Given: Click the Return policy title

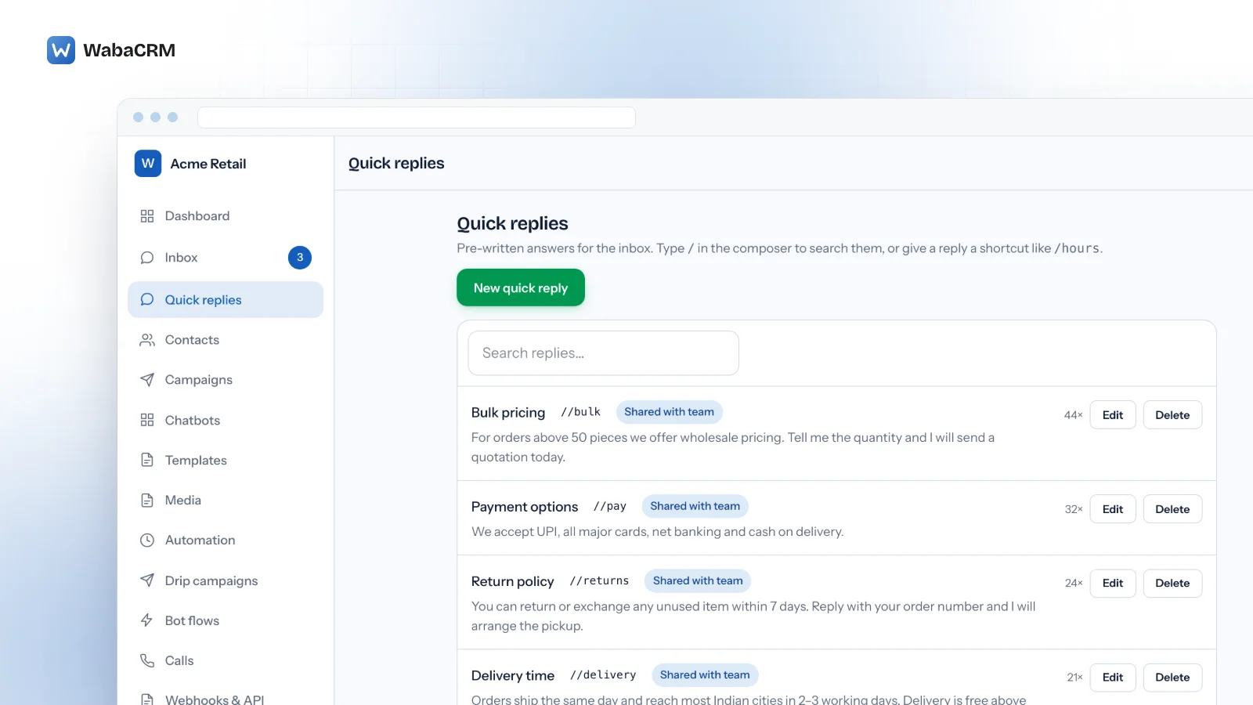Looking at the screenshot, I should point(513,581).
